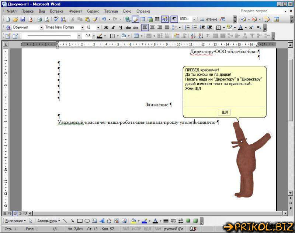
Task: Select the rectangle shape drawing tool
Action: [x=80, y=221]
